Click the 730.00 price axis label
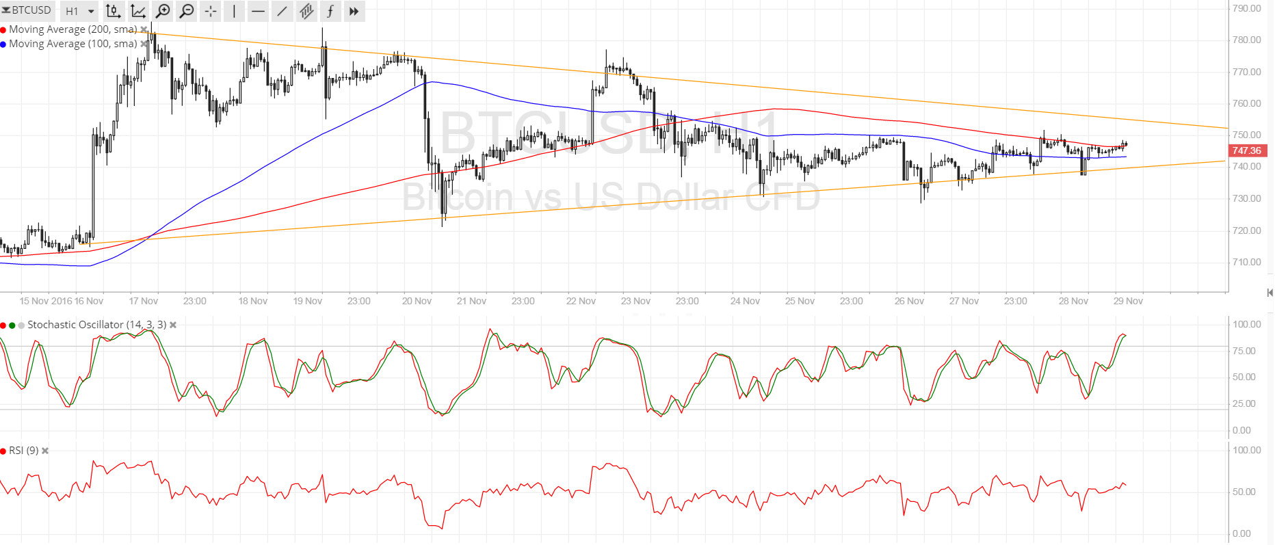Viewport: 1275px width, 545px height. [1246, 198]
